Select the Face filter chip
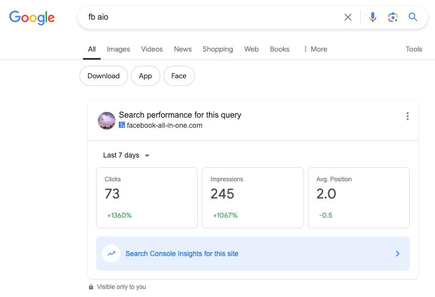This screenshot has height=297, width=435. tap(179, 76)
